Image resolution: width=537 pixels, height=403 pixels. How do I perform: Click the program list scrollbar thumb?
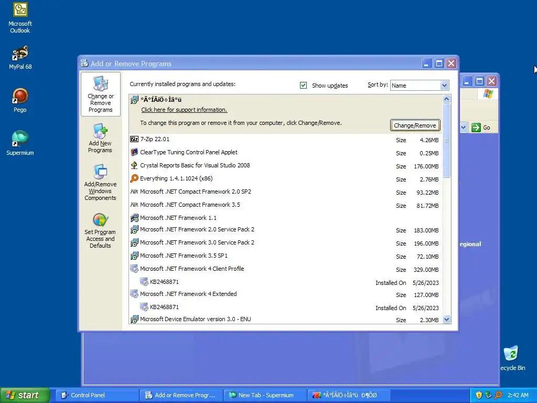pos(446,141)
